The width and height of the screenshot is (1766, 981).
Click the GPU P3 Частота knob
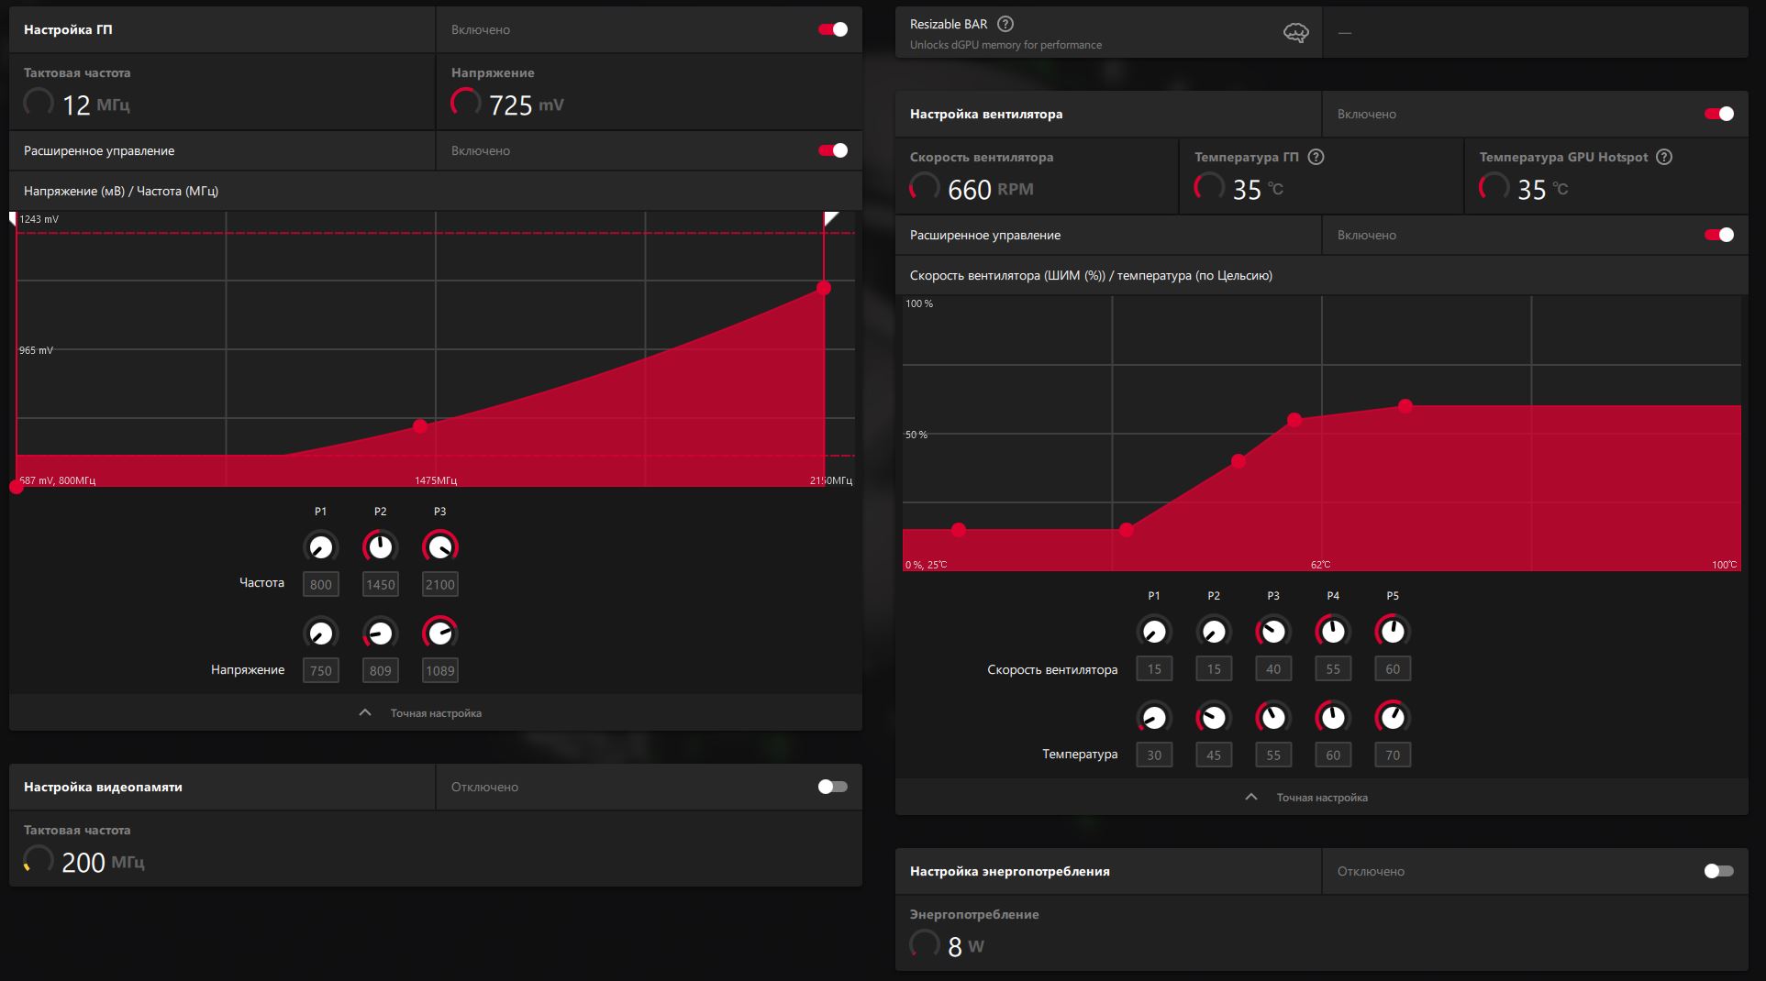439,547
